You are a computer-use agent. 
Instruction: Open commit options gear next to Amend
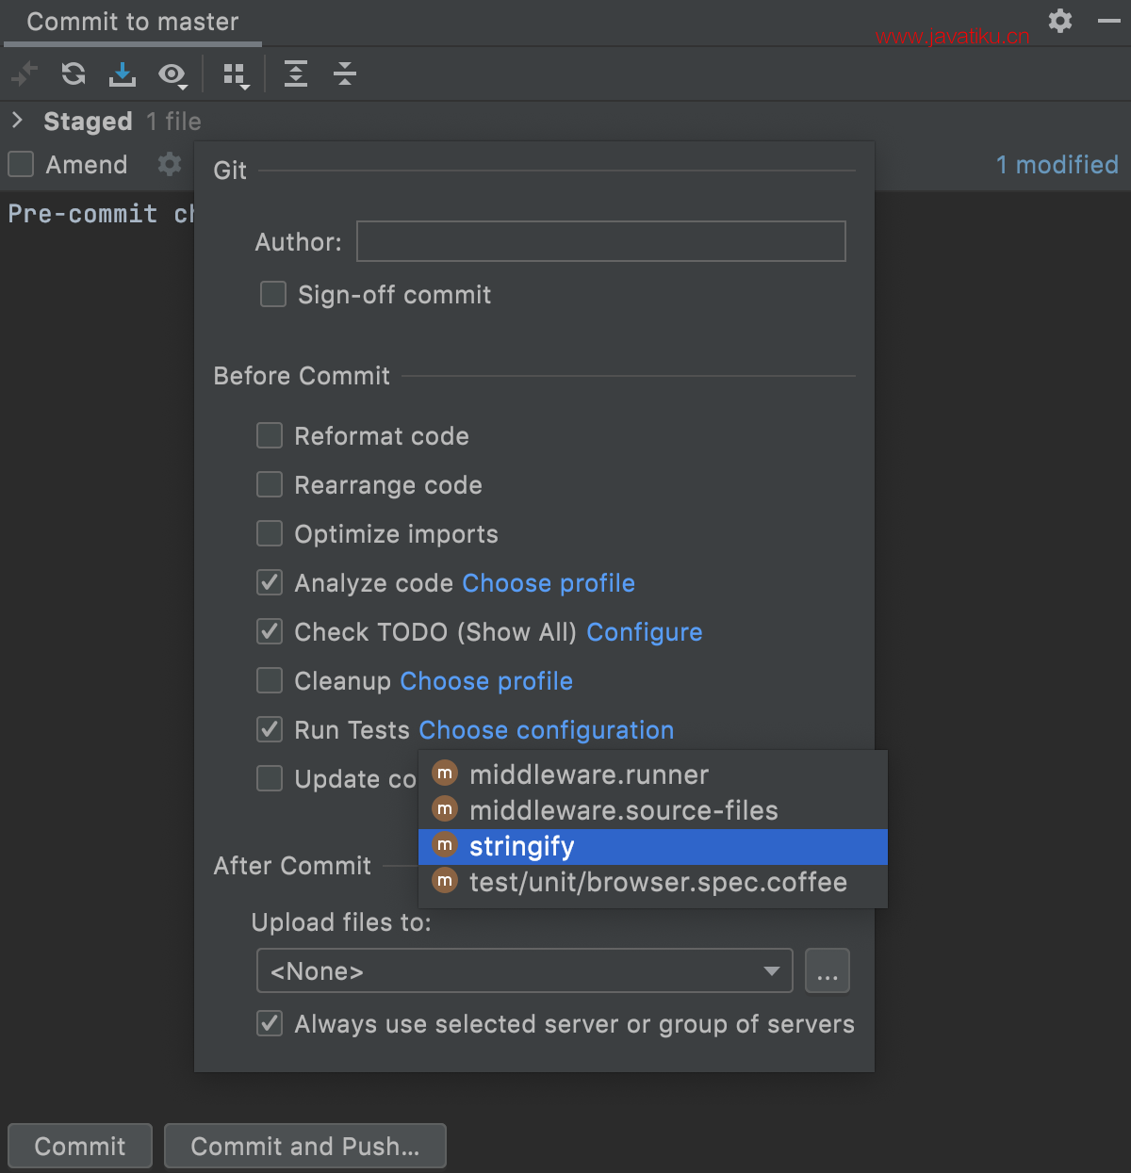click(x=170, y=164)
